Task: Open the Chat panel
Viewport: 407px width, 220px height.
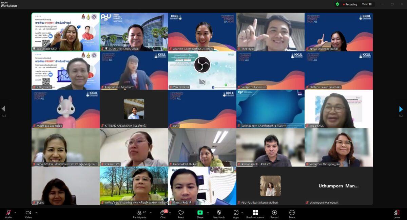Action: click(163, 214)
